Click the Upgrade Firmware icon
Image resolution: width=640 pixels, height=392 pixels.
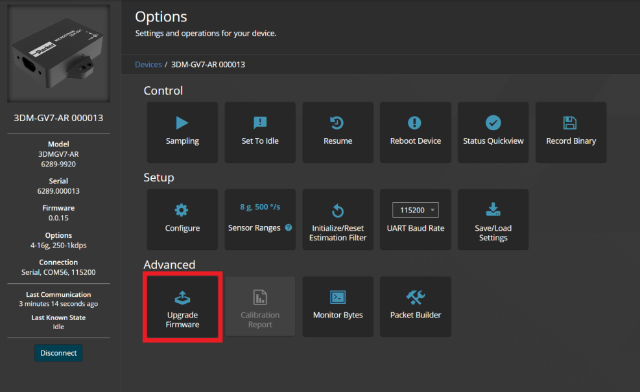coord(182,297)
